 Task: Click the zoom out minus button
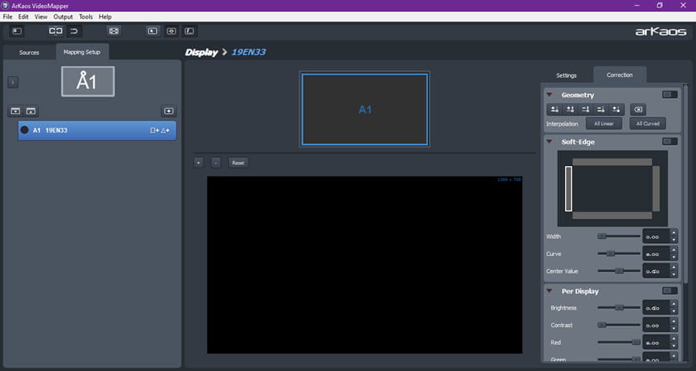click(x=215, y=163)
